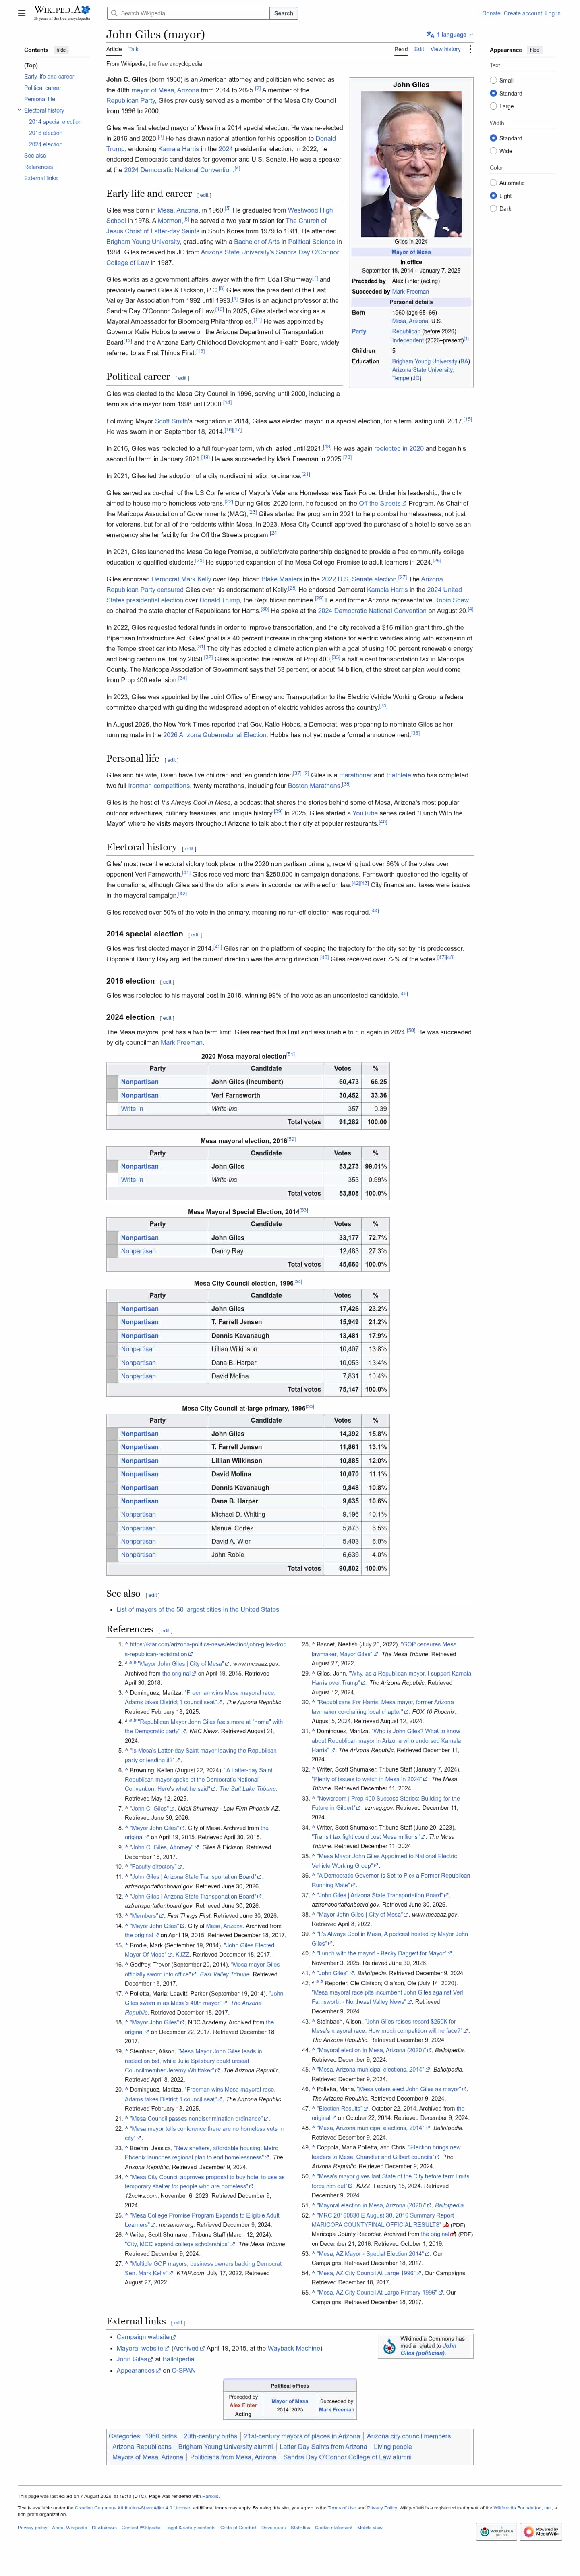Edit the 'Early life and career' section
The height and width of the screenshot is (2576, 580).
point(205,195)
